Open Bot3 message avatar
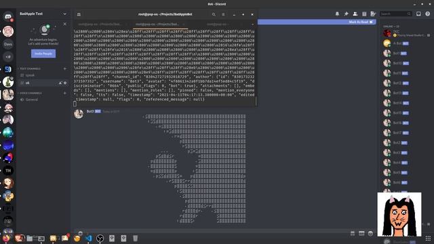 click(79, 114)
